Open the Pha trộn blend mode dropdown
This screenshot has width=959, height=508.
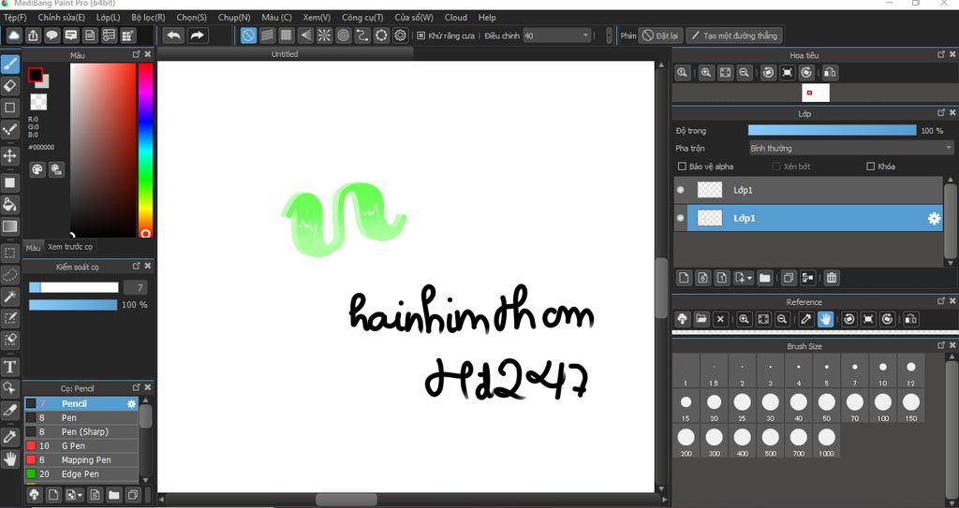point(851,148)
